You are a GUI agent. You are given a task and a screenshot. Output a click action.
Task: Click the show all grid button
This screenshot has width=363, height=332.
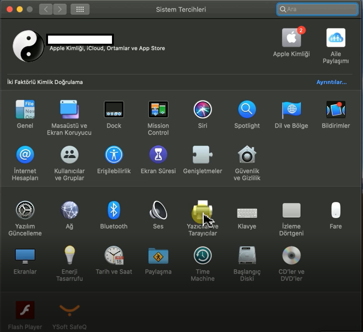(80, 9)
